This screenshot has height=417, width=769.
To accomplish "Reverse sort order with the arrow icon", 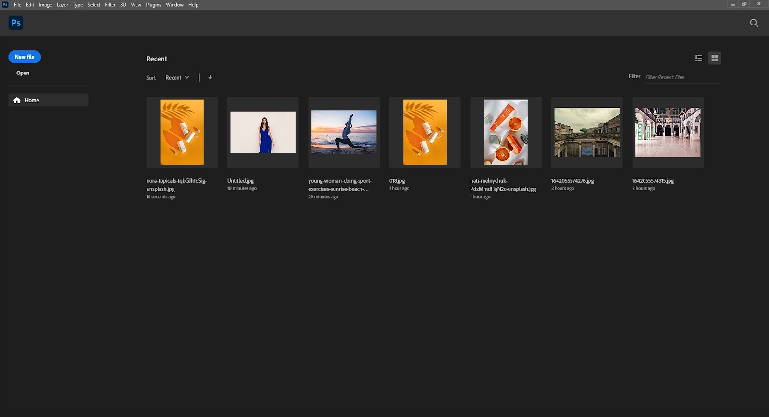I will click(210, 77).
